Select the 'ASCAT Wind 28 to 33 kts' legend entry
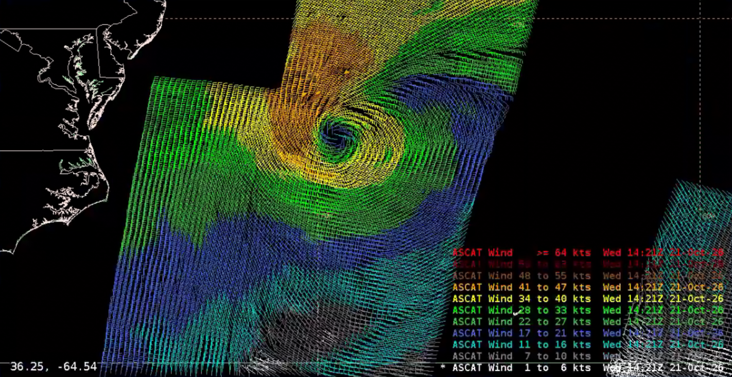 coord(588,310)
